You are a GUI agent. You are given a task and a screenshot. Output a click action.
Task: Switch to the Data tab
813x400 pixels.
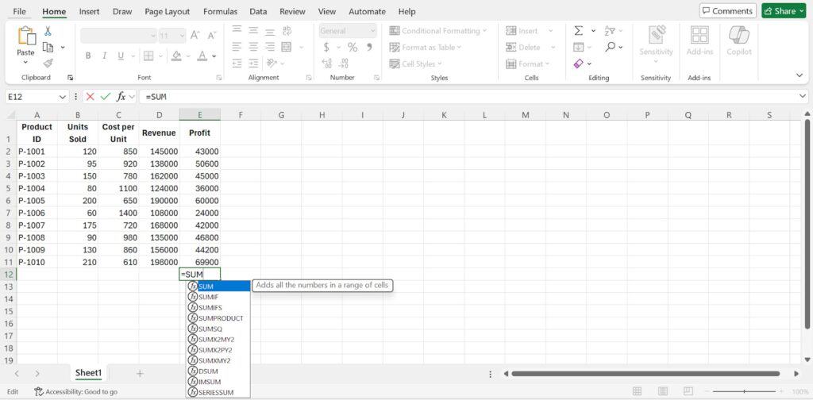[258, 11]
